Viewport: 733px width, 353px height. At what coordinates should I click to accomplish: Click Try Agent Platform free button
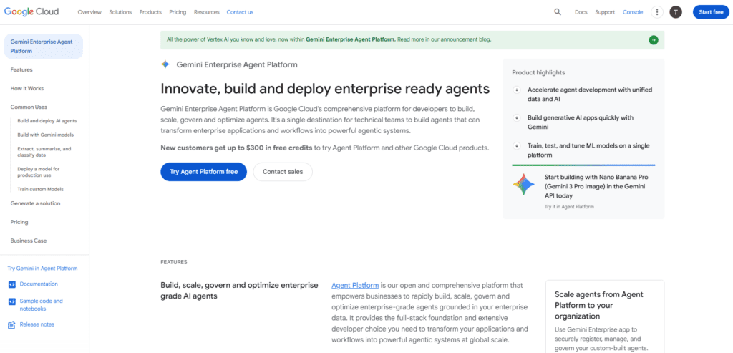tap(203, 172)
